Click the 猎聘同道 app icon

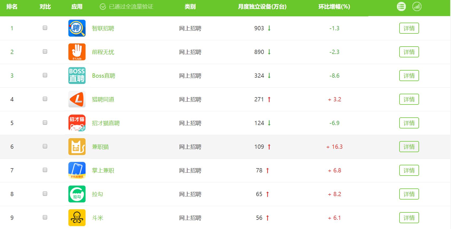[x=77, y=99]
